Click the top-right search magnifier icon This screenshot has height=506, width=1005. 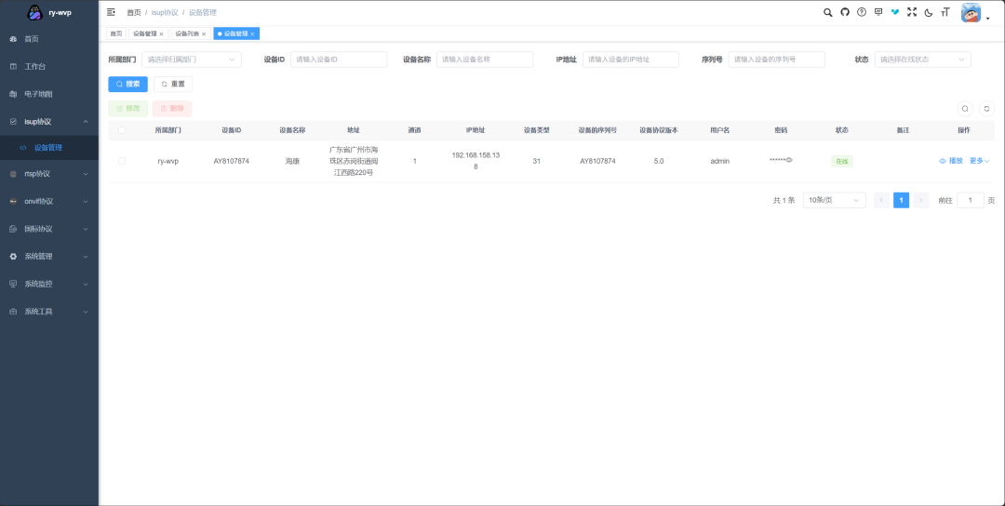point(828,12)
